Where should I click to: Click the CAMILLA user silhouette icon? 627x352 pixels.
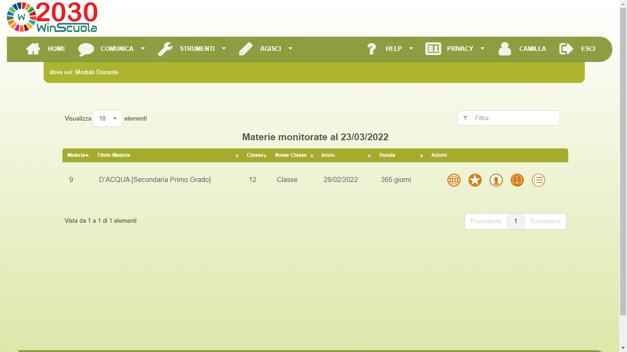point(505,49)
